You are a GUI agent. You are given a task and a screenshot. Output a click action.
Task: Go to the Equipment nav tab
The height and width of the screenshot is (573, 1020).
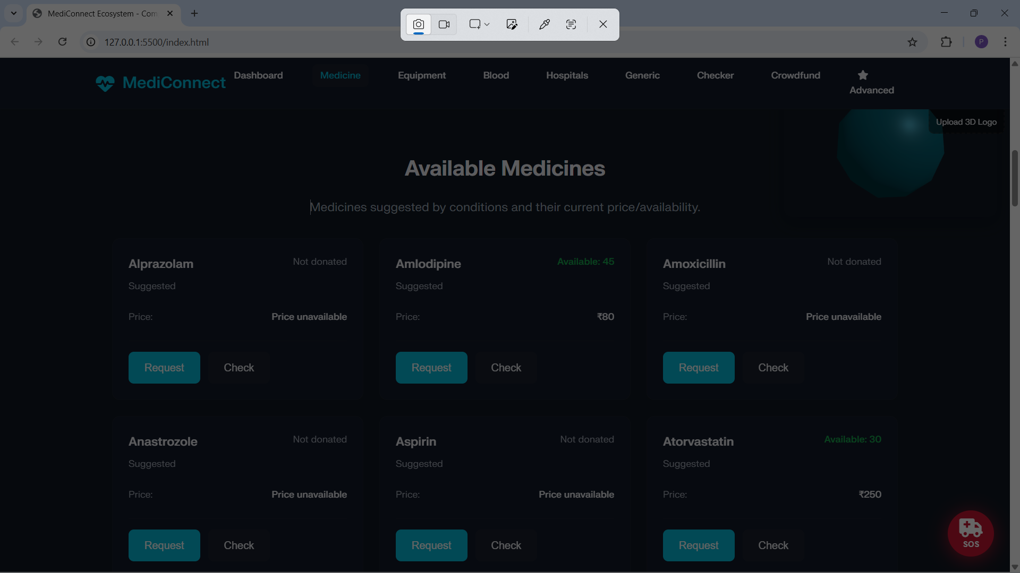pyautogui.click(x=422, y=75)
